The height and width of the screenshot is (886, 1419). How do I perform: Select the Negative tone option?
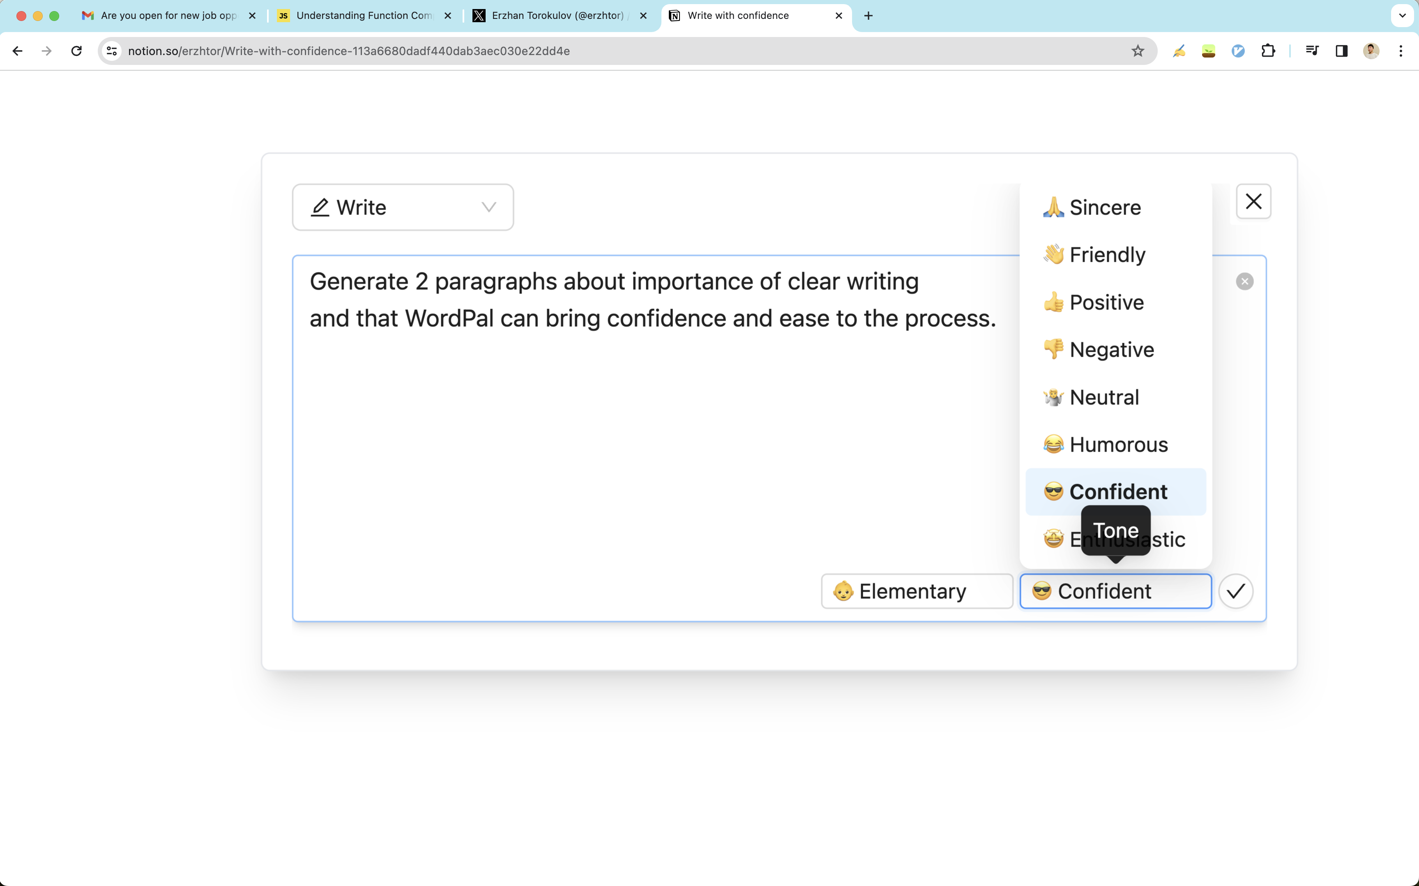[1116, 350]
